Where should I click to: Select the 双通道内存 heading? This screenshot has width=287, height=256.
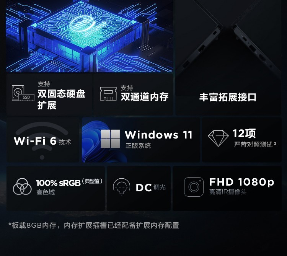pos(145,97)
